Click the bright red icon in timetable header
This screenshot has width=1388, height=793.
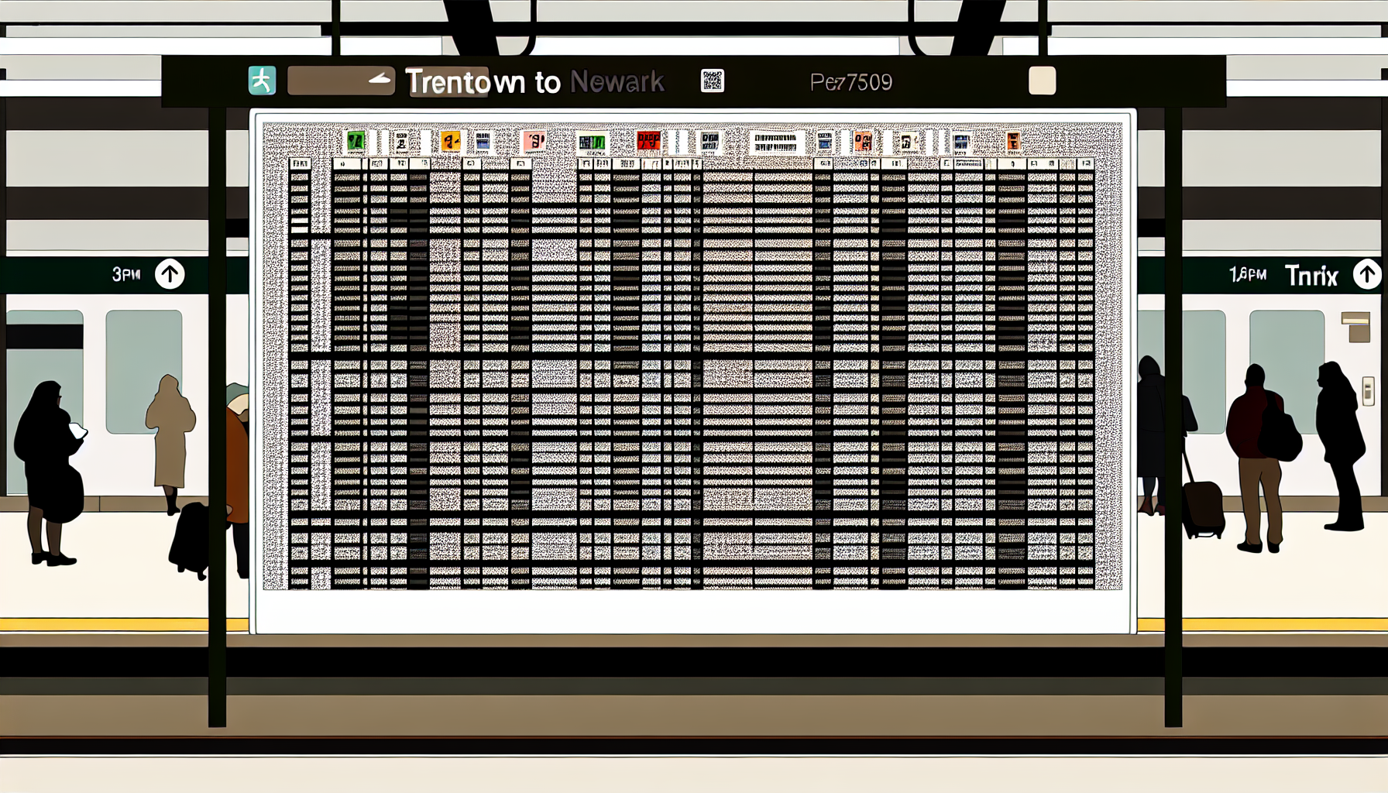pyautogui.click(x=648, y=140)
